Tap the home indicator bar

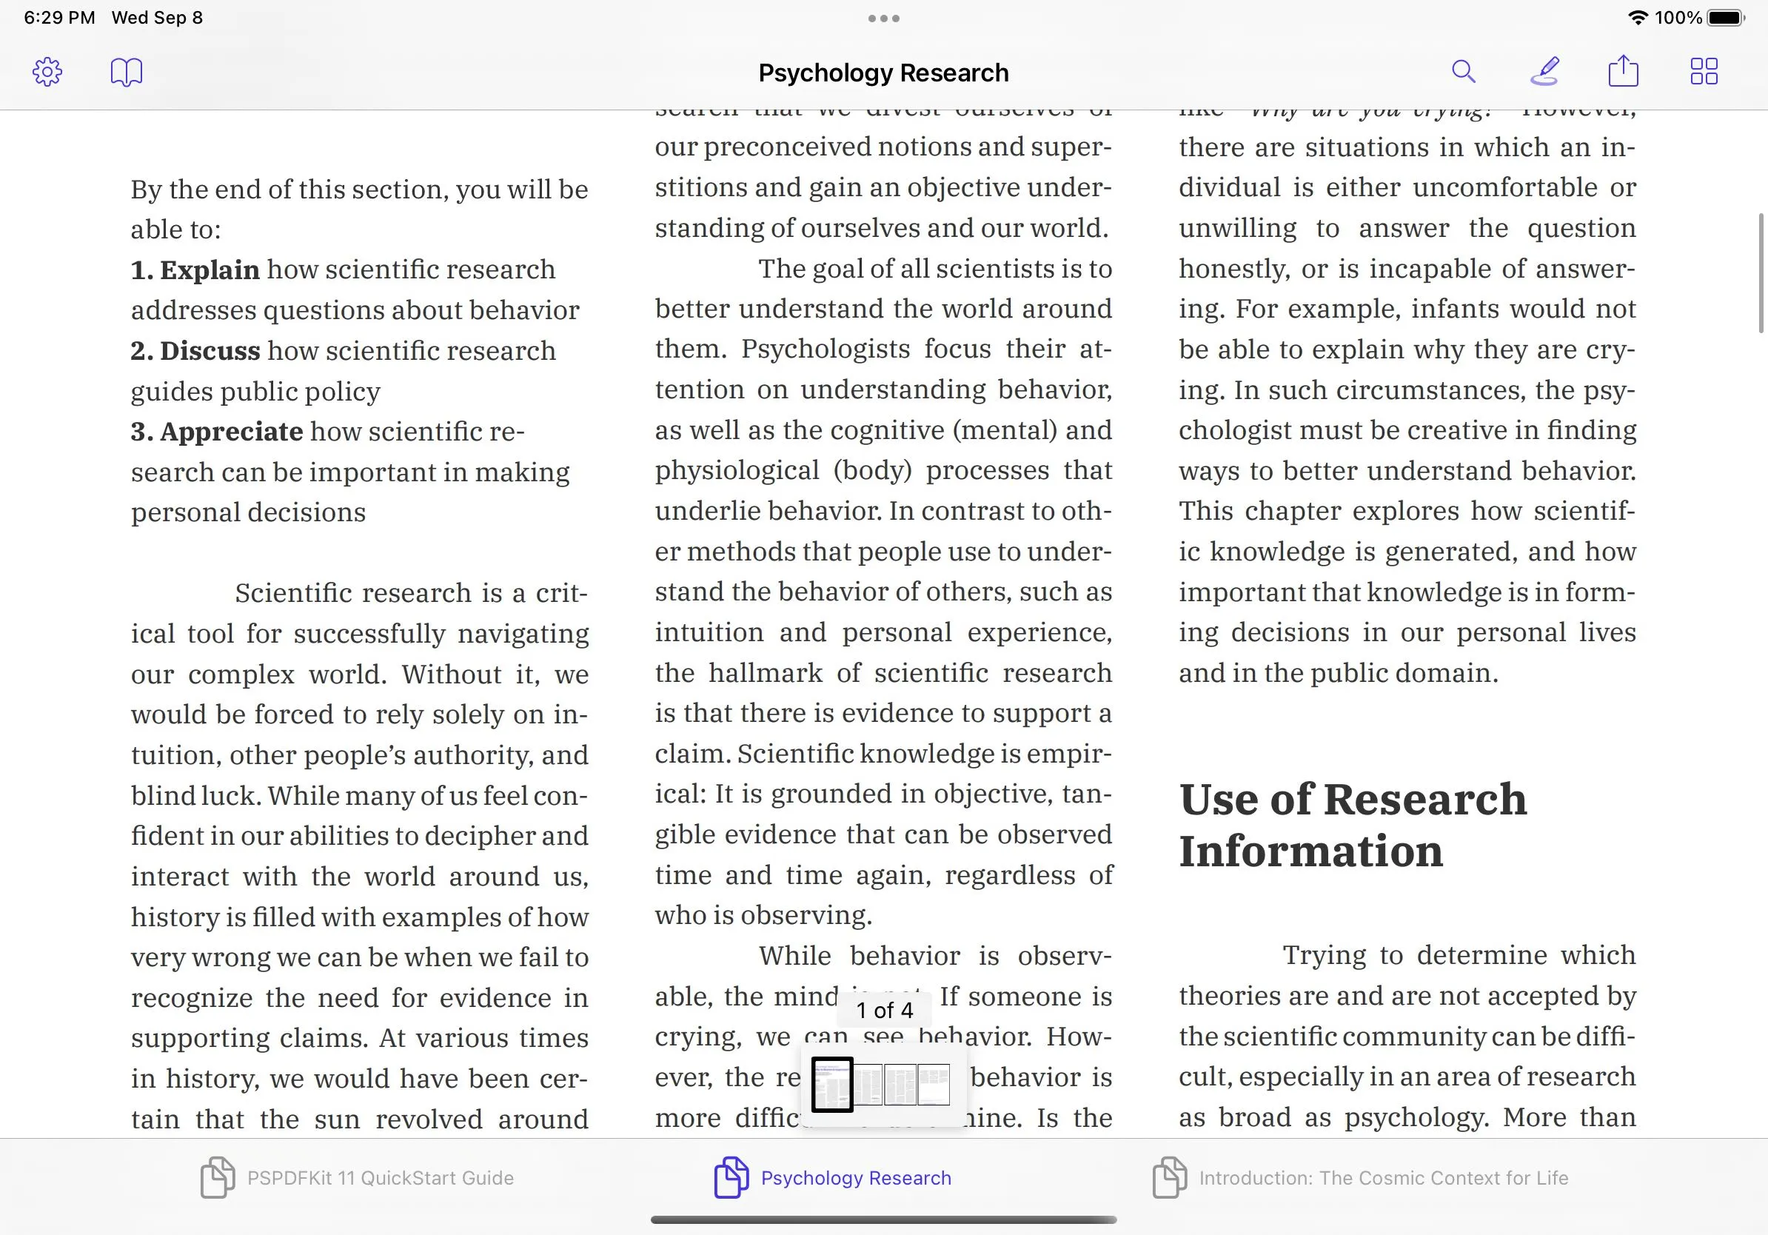884,1219
